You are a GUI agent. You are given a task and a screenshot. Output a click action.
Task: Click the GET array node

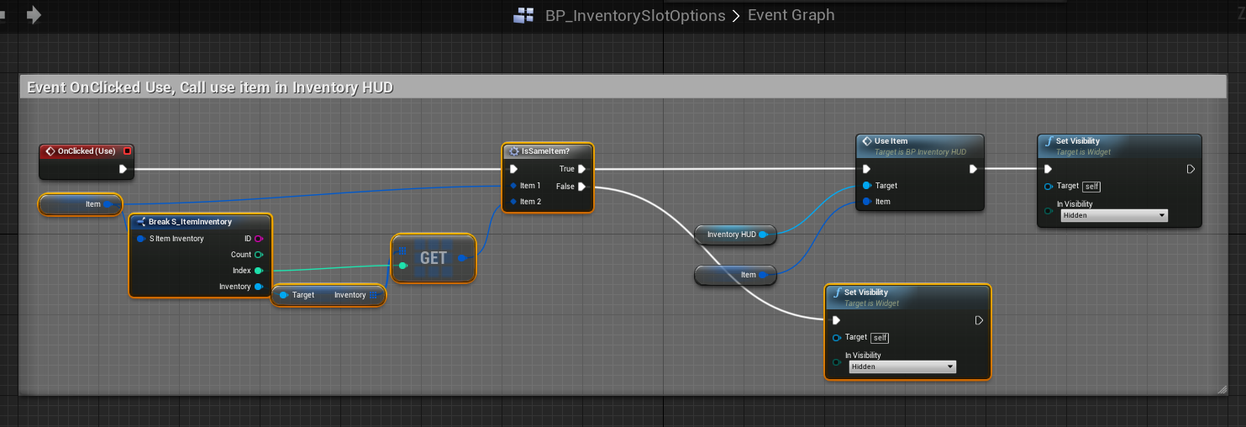(x=433, y=258)
